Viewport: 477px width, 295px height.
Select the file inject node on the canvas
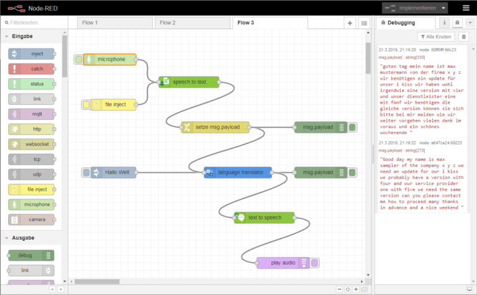[x=114, y=104]
